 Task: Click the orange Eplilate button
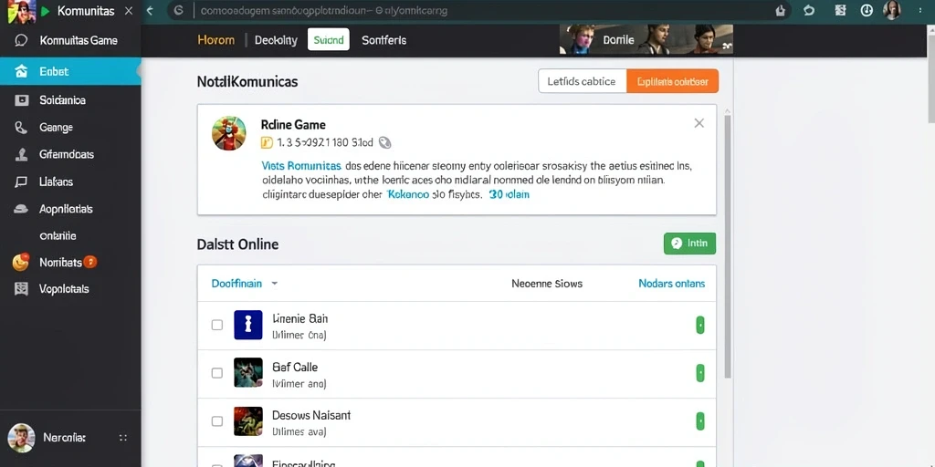(x=673, y=81)
